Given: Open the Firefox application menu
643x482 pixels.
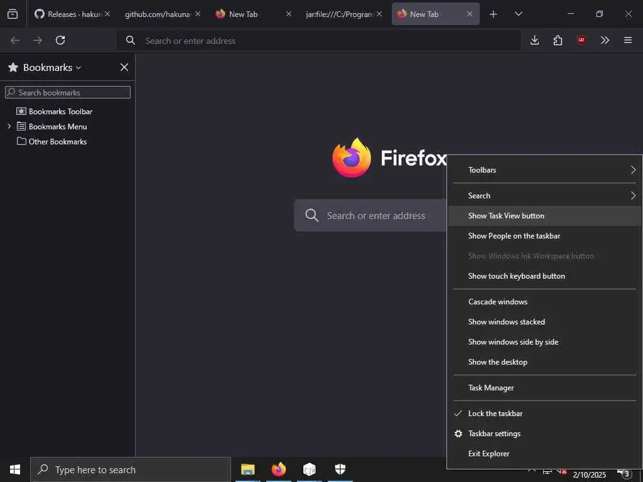Looking at the screenshot, I should tap(628, 40).
